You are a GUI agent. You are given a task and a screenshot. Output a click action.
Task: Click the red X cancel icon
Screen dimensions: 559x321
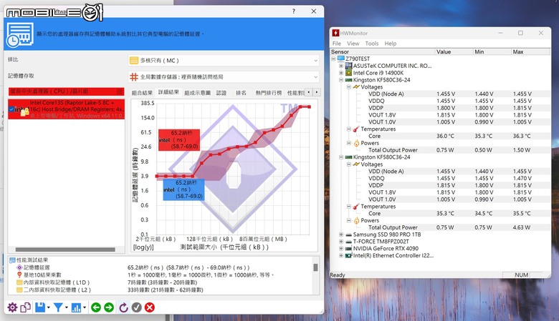(x=150, y=307)
